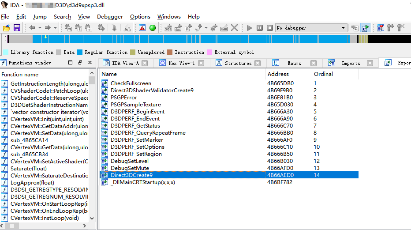Close the IDA View-A tab
411x230 pixels.
[x=145, y=63]
